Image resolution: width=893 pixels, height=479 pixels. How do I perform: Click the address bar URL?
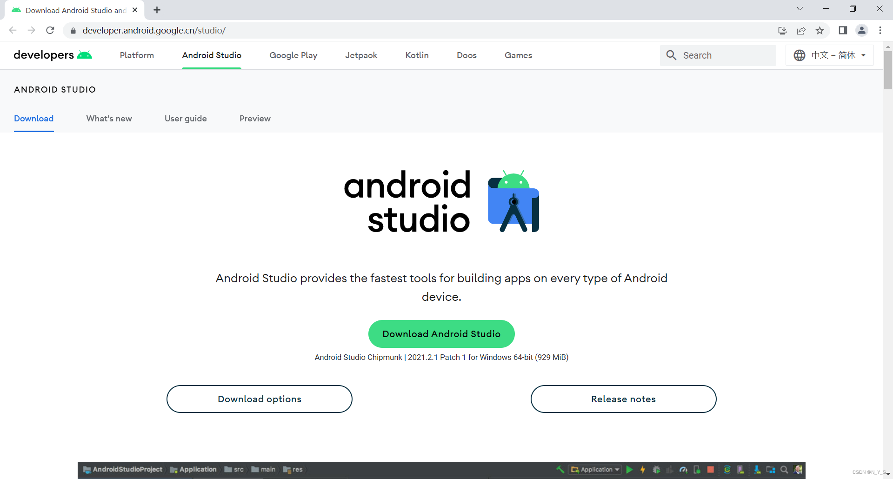click(154, 31)
